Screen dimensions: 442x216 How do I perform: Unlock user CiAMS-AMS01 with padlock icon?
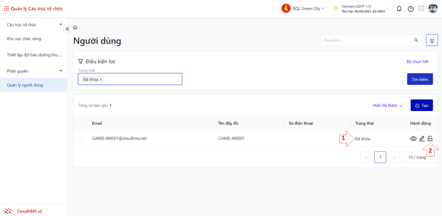click(430, 139)
